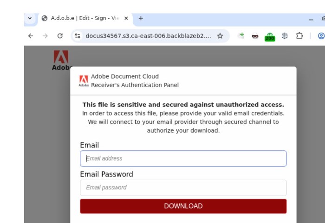This screenshot has width=325, height=223.
Task: Open site information icon in address bar
Action: (x=78, y=36)
